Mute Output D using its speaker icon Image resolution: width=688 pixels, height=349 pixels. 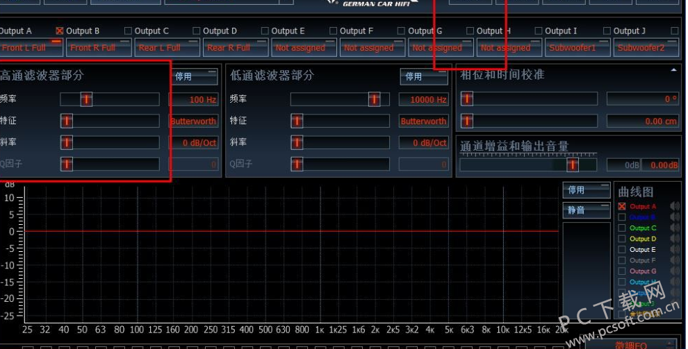[x=675, y=239]
